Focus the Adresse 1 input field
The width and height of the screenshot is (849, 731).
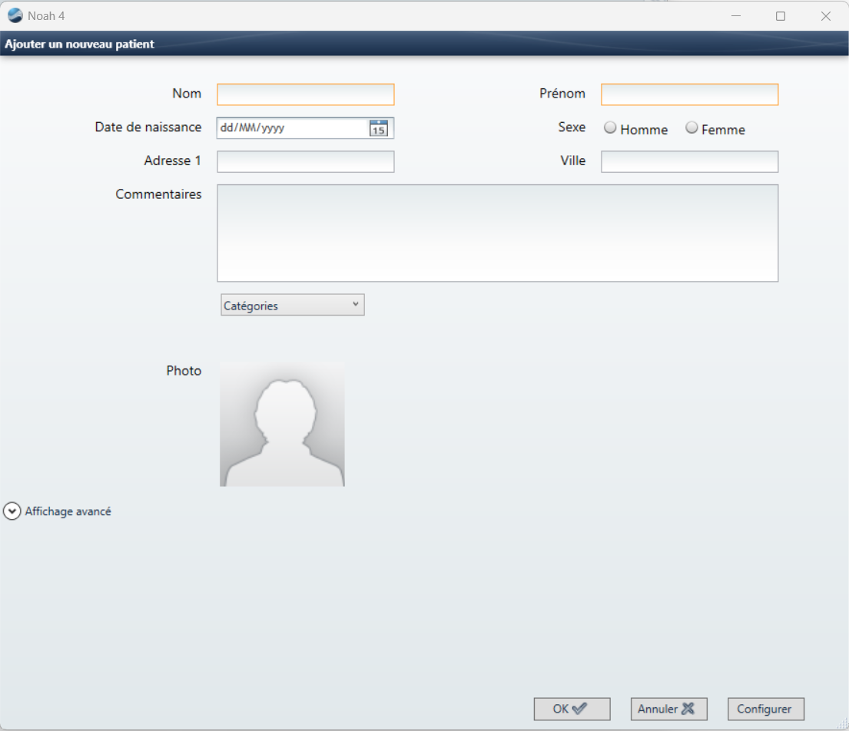[x=305, y=162]
